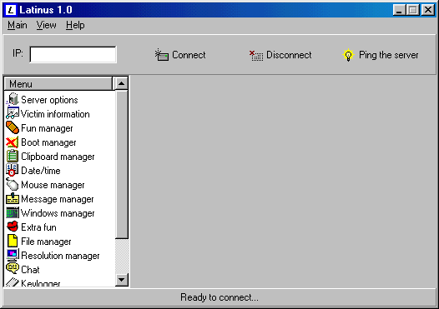
Task: Click the Disconnect button label
Action: (x=289, y=55)
